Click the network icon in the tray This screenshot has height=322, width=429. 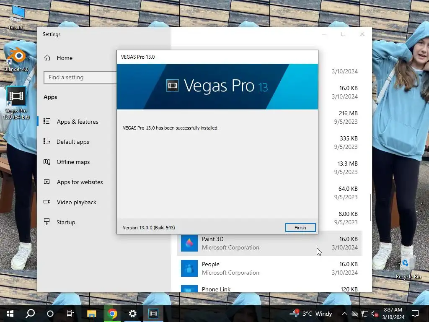tap(365, 314)
